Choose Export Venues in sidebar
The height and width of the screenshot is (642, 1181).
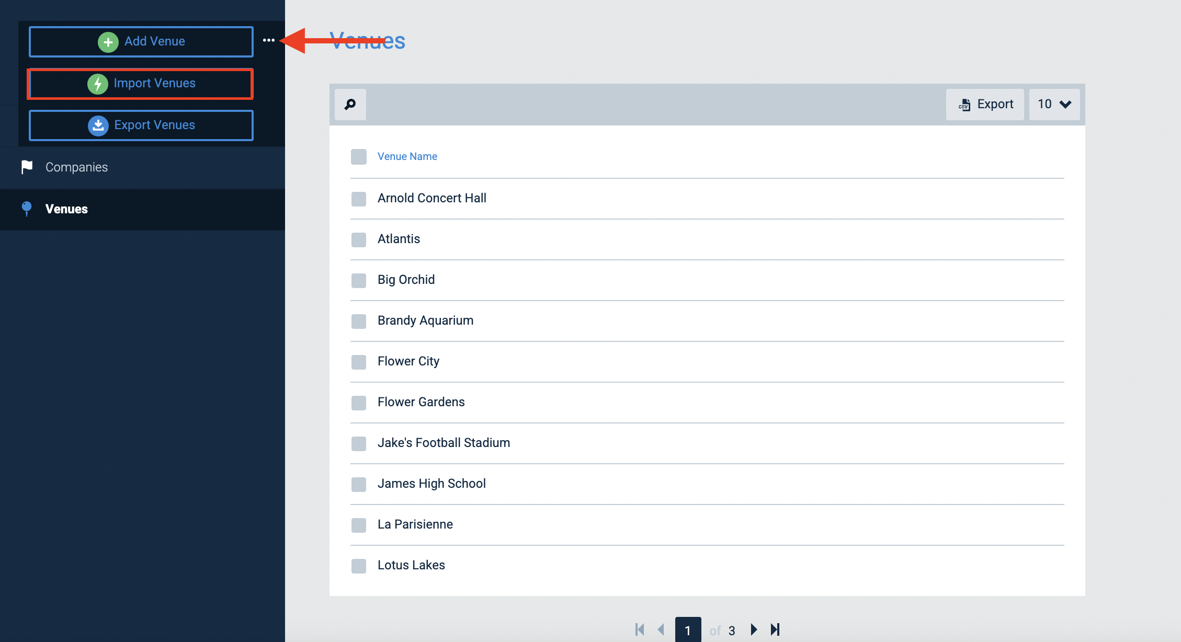141,125
